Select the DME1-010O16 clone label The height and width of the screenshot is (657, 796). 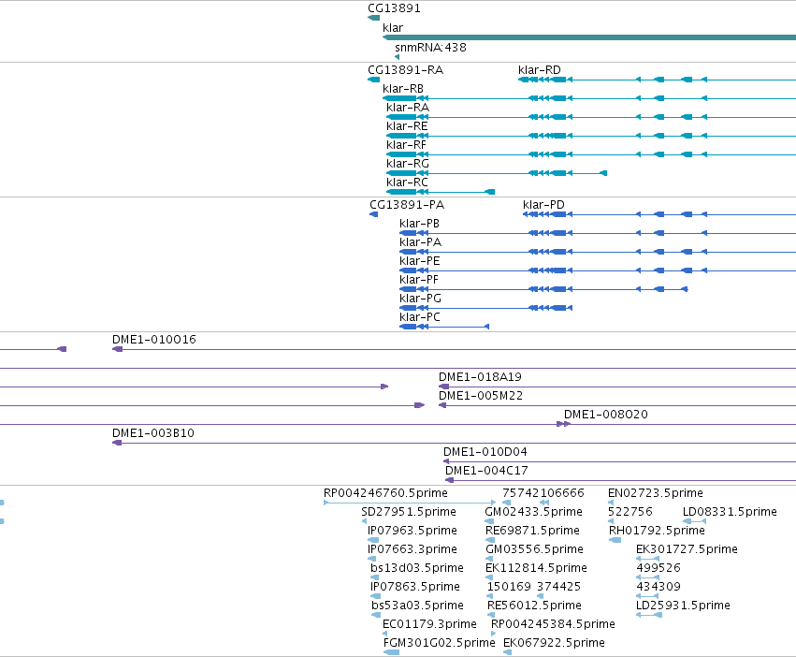point(153,340)
